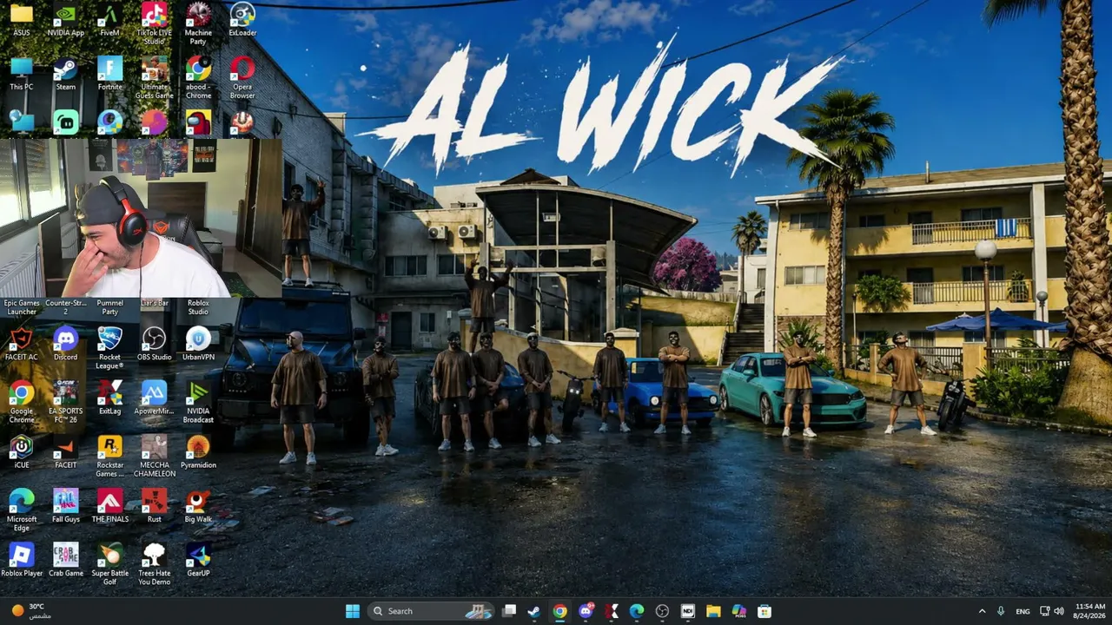
Task: Select the Pyramidion desktop shortcut
Action: tap(198, 452)
